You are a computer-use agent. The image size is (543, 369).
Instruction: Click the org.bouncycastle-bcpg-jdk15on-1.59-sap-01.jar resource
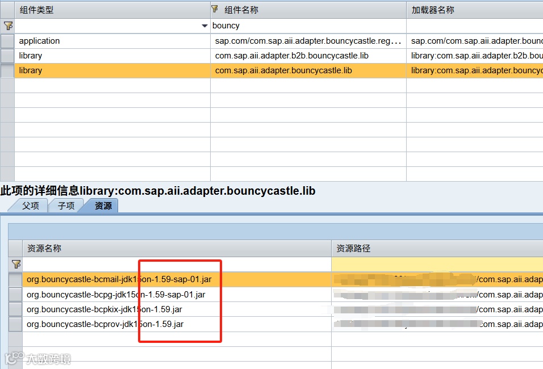[x=116, y=295]
